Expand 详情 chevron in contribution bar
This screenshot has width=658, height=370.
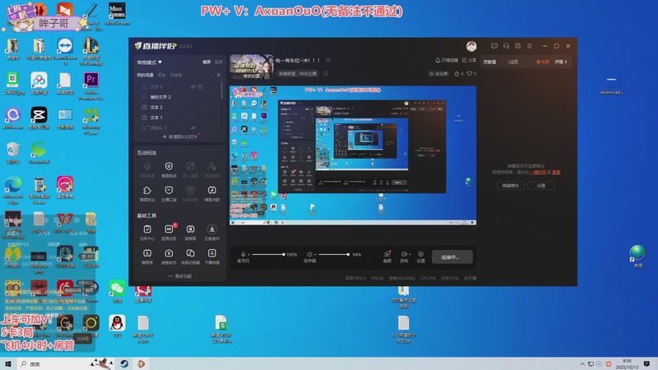pyautogui.click(x=561, y=62)
